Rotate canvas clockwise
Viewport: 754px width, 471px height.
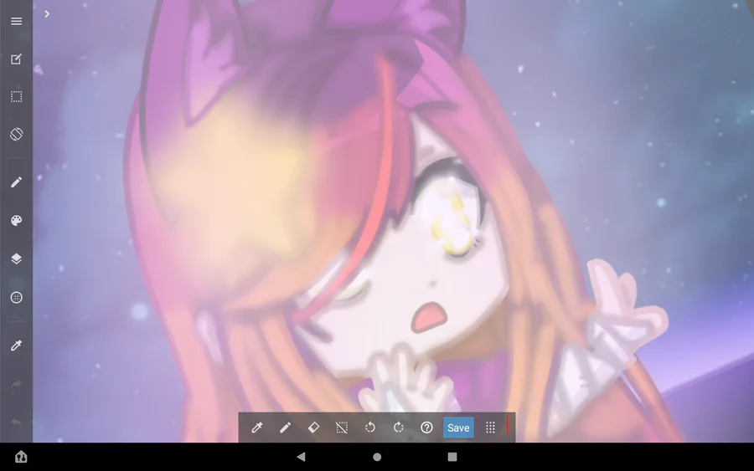tap(399, 427)
